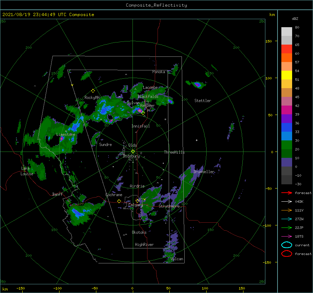Click the Composite_Reflectivity title
313x293 pixels.
(156, 5)
